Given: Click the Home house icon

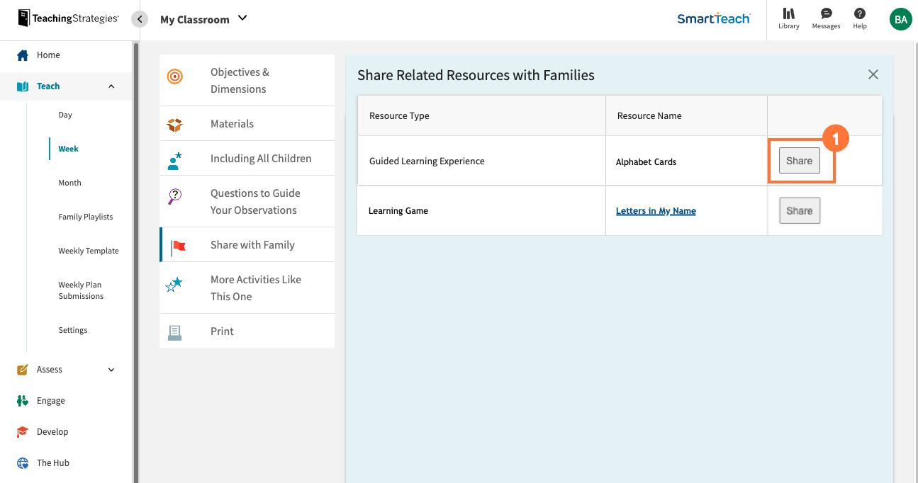Looking at the screenshot, I should coord(23,55).
